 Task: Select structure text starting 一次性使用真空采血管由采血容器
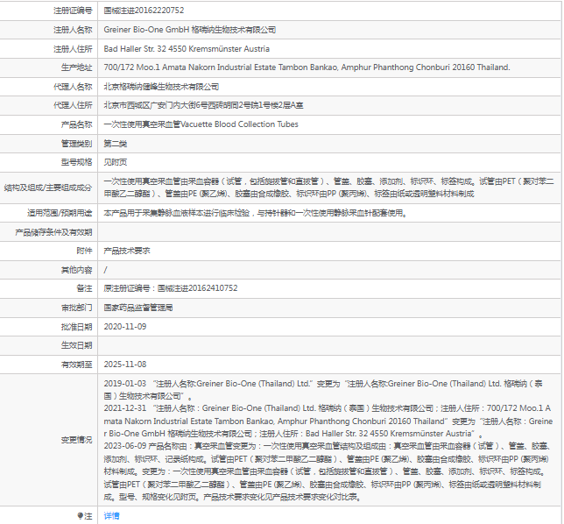pyautogui.click(x=328, y=188)
